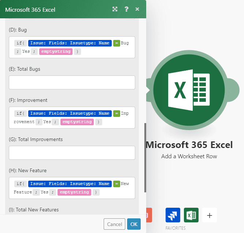The height and width of the screenshot is (233, 244).
Task: Select Issuetype Name token in Bug field
Action: click(70, 43)
